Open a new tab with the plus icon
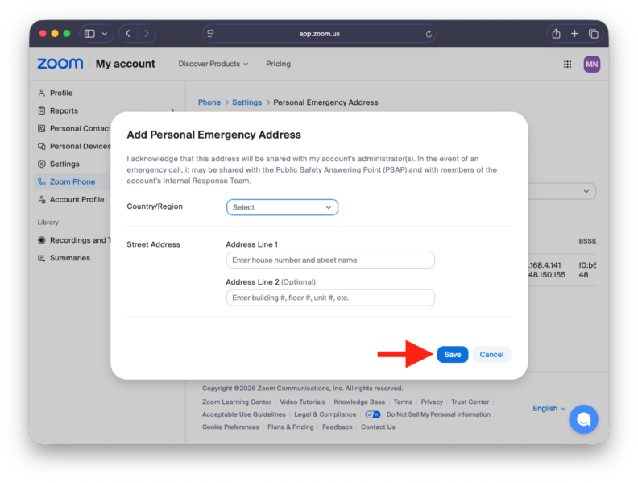The height and width of the screenshot is (483, 638). (574, 34)
